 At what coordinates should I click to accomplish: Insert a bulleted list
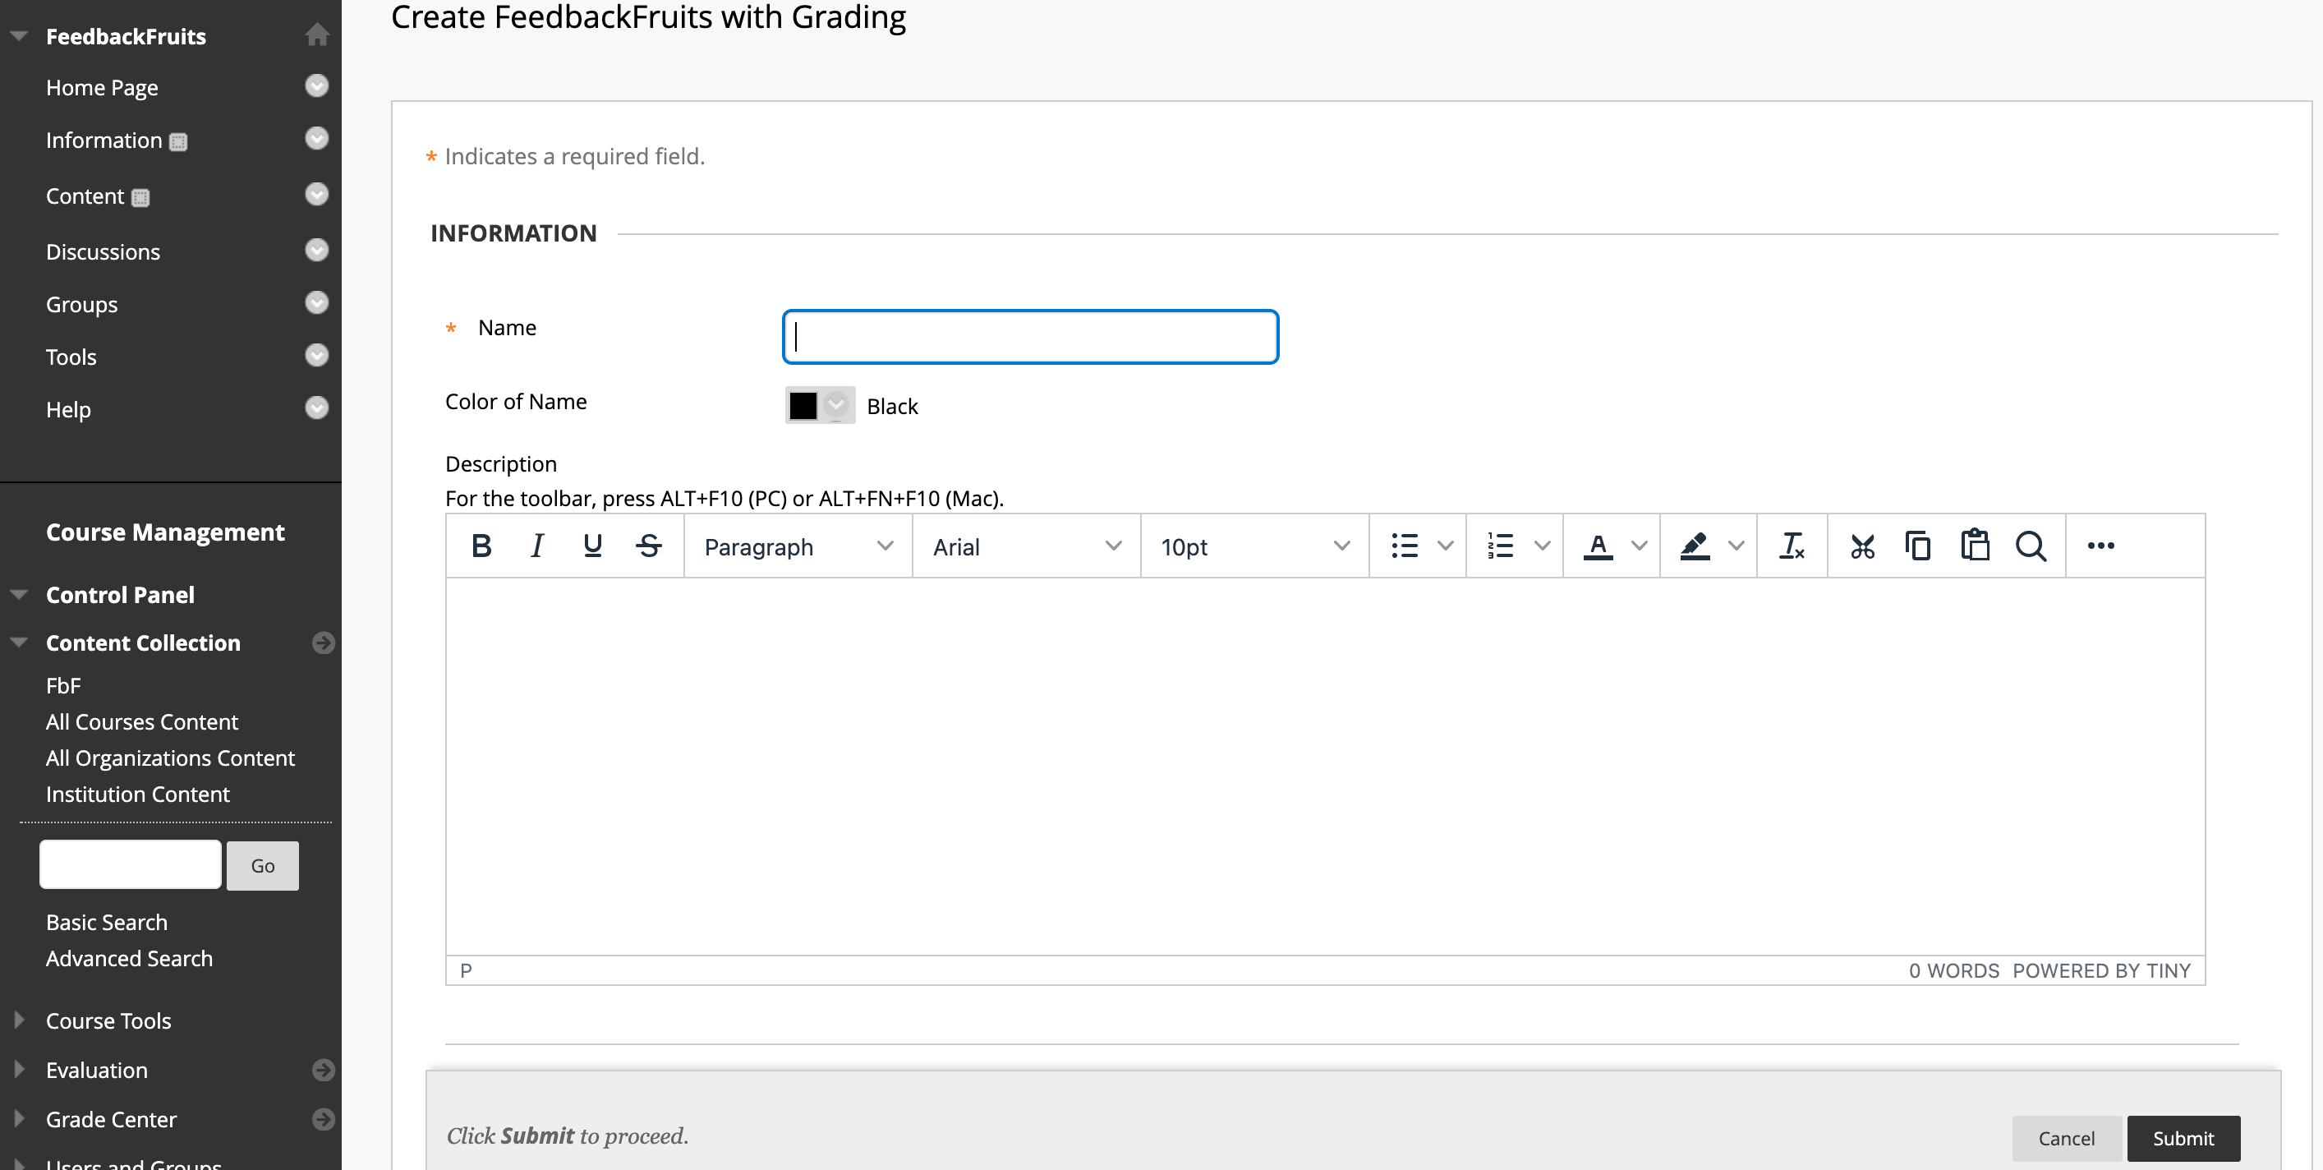1404,546
